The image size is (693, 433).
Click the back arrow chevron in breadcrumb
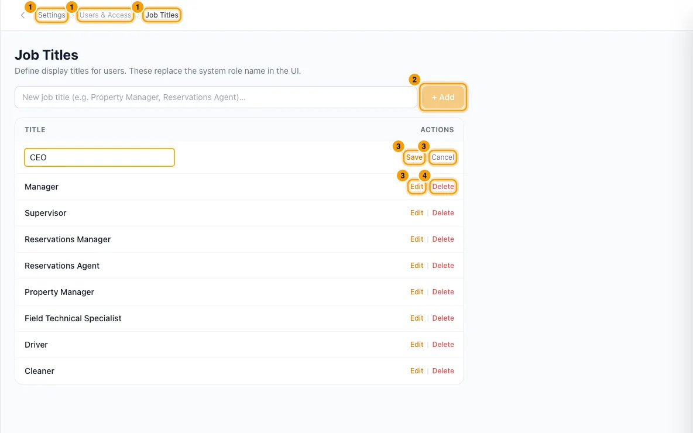click(x=23, y=15)
